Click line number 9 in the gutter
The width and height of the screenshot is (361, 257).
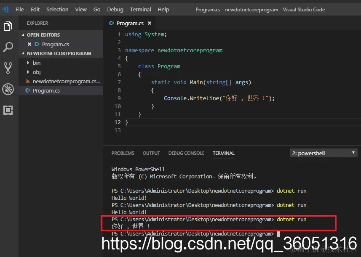119,98
